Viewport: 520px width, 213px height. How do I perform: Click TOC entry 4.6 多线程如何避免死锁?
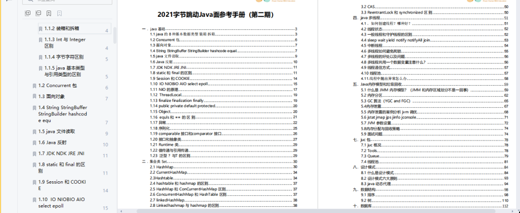(381, 51)
